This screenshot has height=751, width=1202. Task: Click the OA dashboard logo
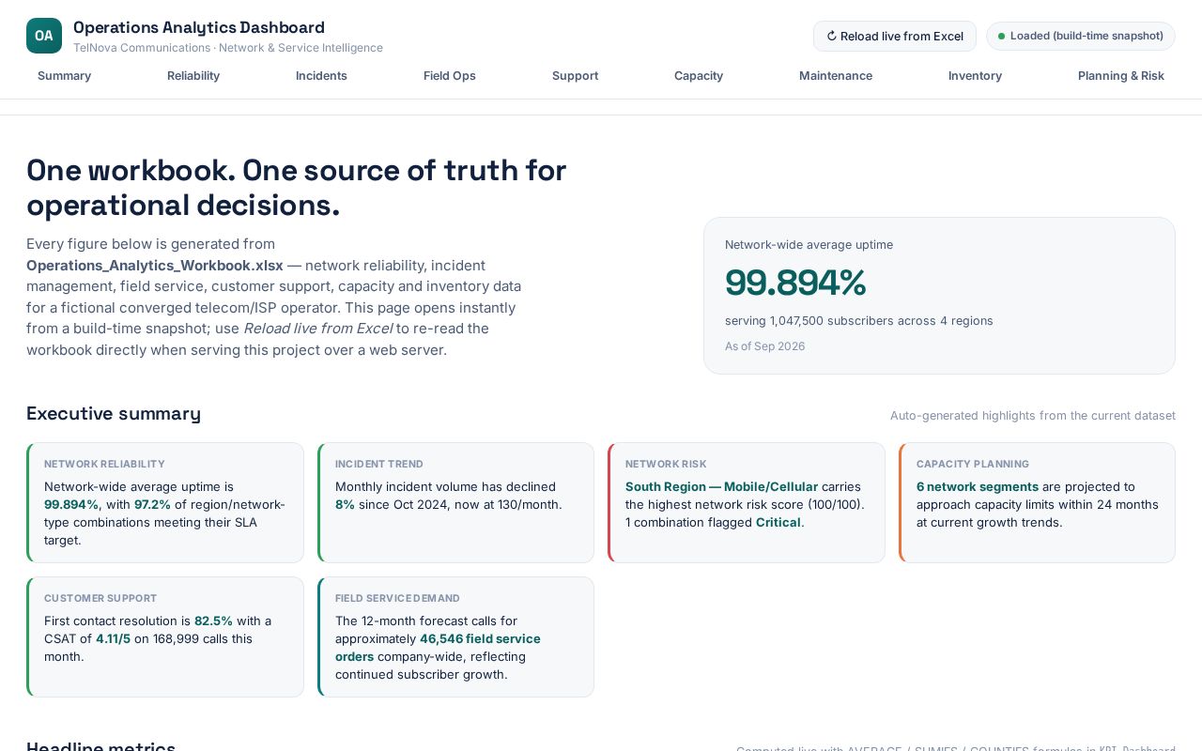point(44,36)
